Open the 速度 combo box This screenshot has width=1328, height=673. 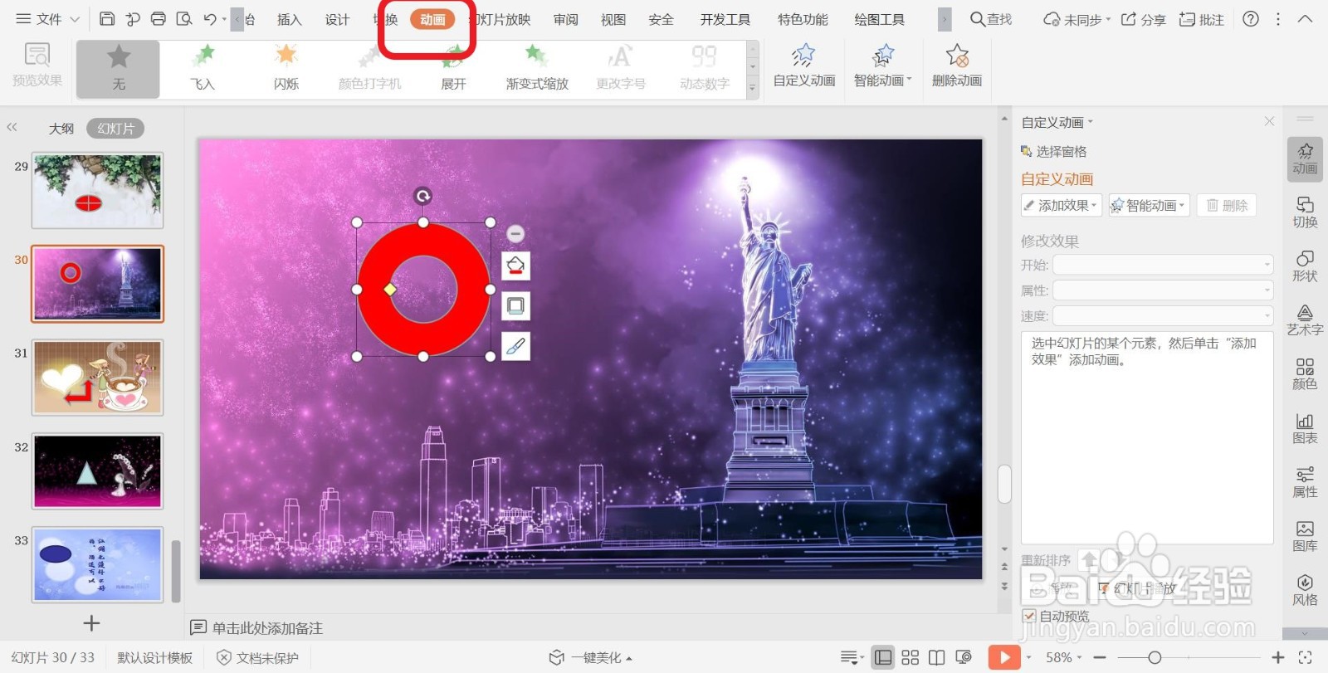pyautogui.click(x=1163, y=315)
